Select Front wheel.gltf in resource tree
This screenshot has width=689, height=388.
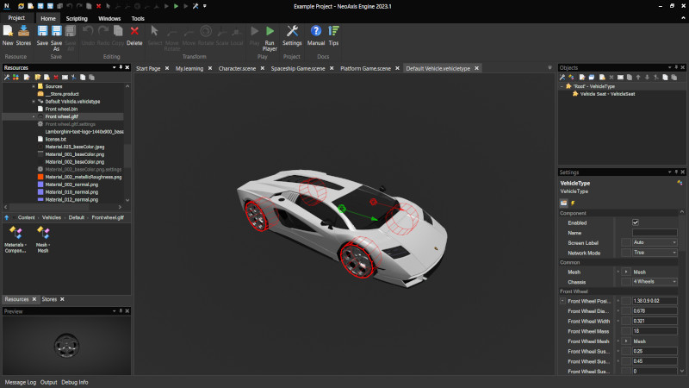pos(63,116)
